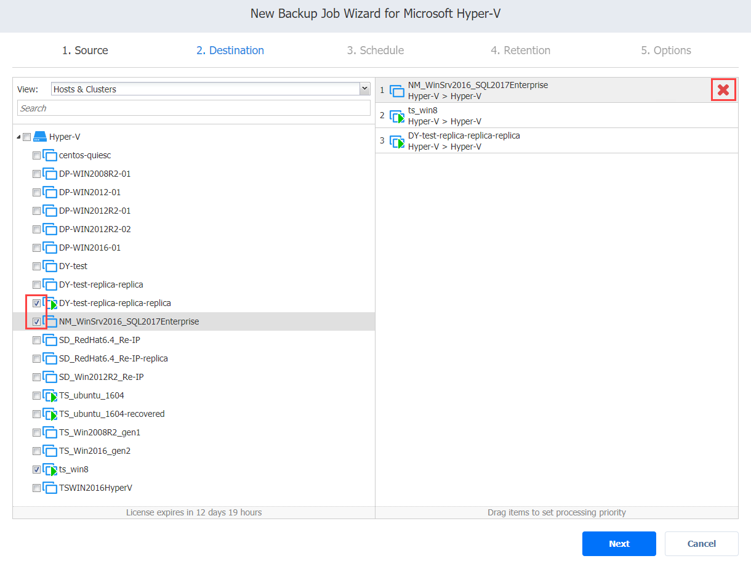Click NM_WinSrv2016_SQL2017Enterprise icon in selected list
Screen dimensions: 751x561
point(397,91)
